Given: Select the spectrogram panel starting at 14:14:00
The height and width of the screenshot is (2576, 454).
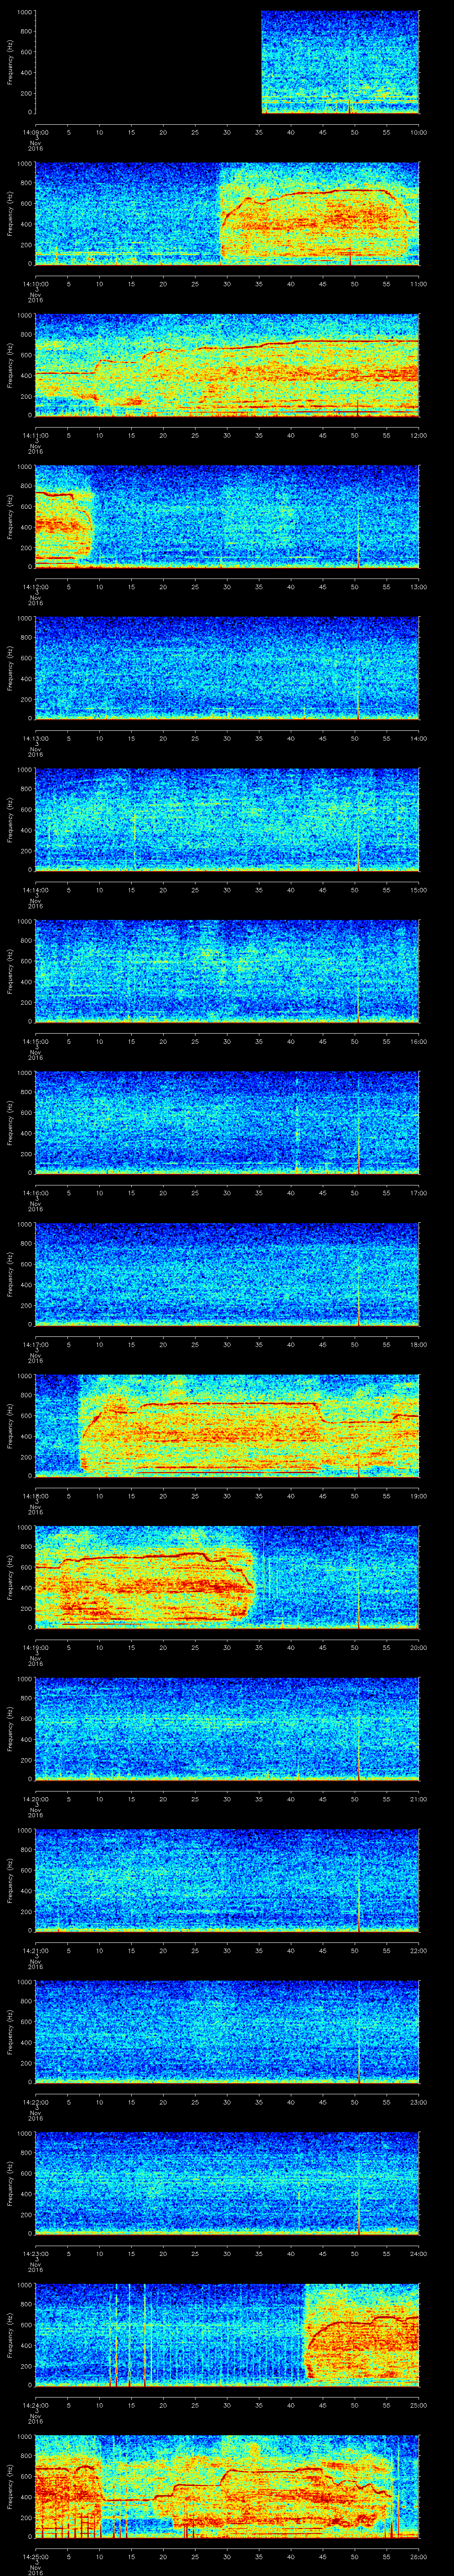Looking at the screenshot, I should 227,819.
